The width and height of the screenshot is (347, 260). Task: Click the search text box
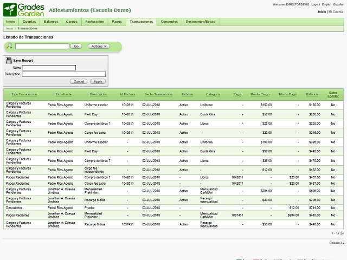42,46
